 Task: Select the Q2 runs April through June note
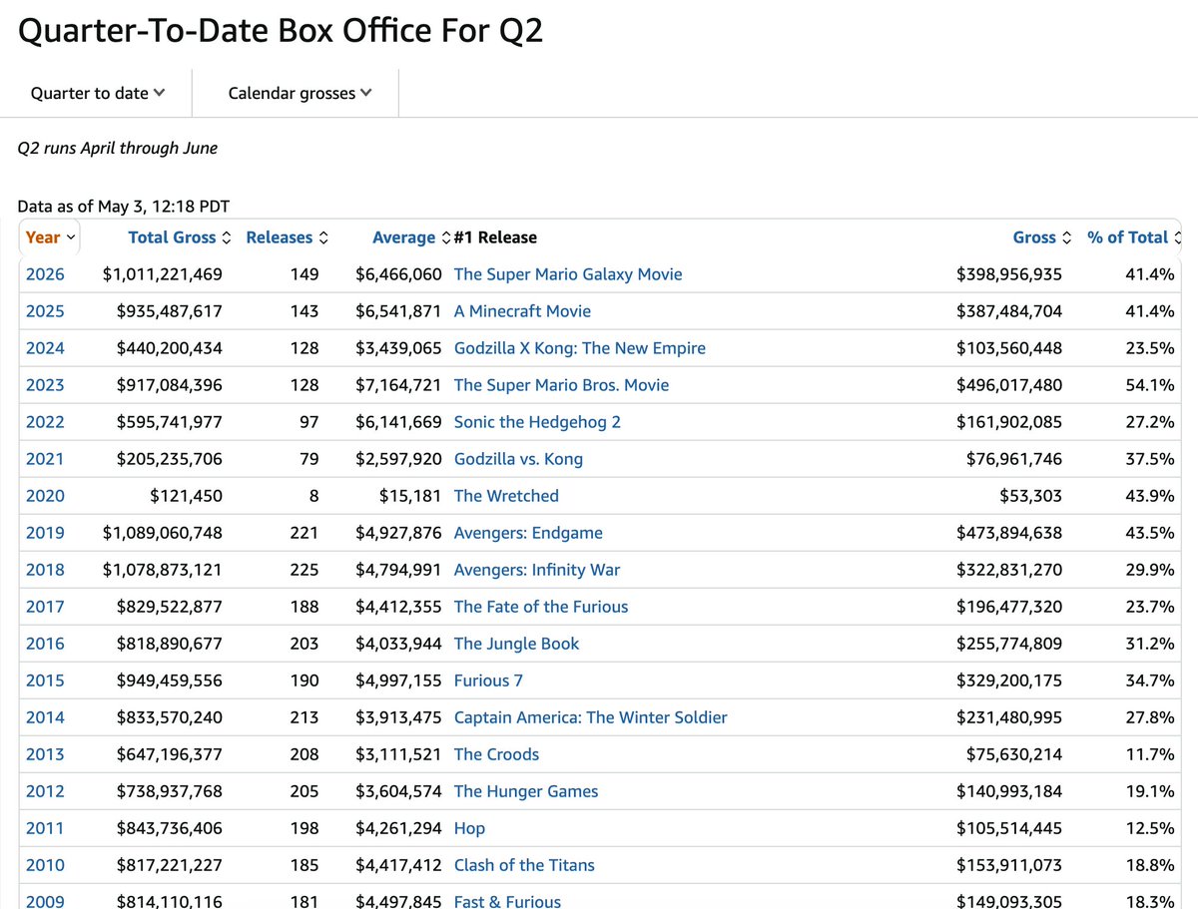[118, 148]
